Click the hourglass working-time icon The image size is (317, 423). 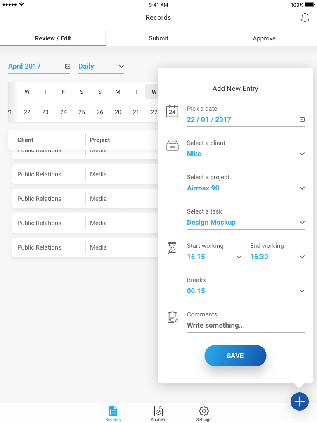coord(172,248)
